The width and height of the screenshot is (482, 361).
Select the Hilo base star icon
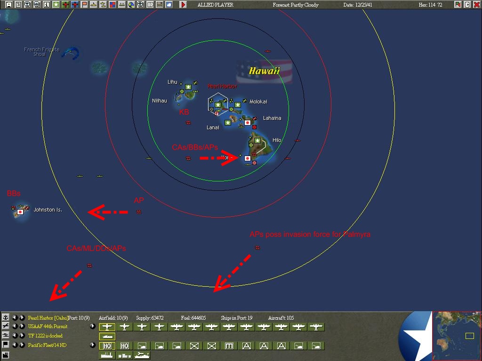[257, 141]
